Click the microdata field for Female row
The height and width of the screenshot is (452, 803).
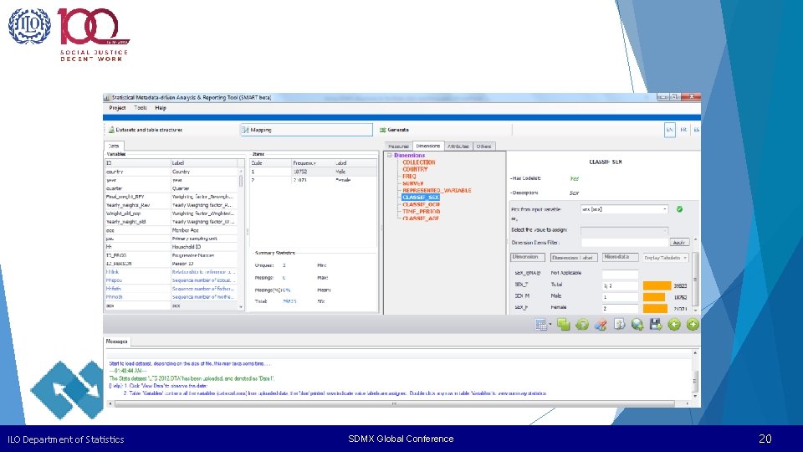coord(620,309)
